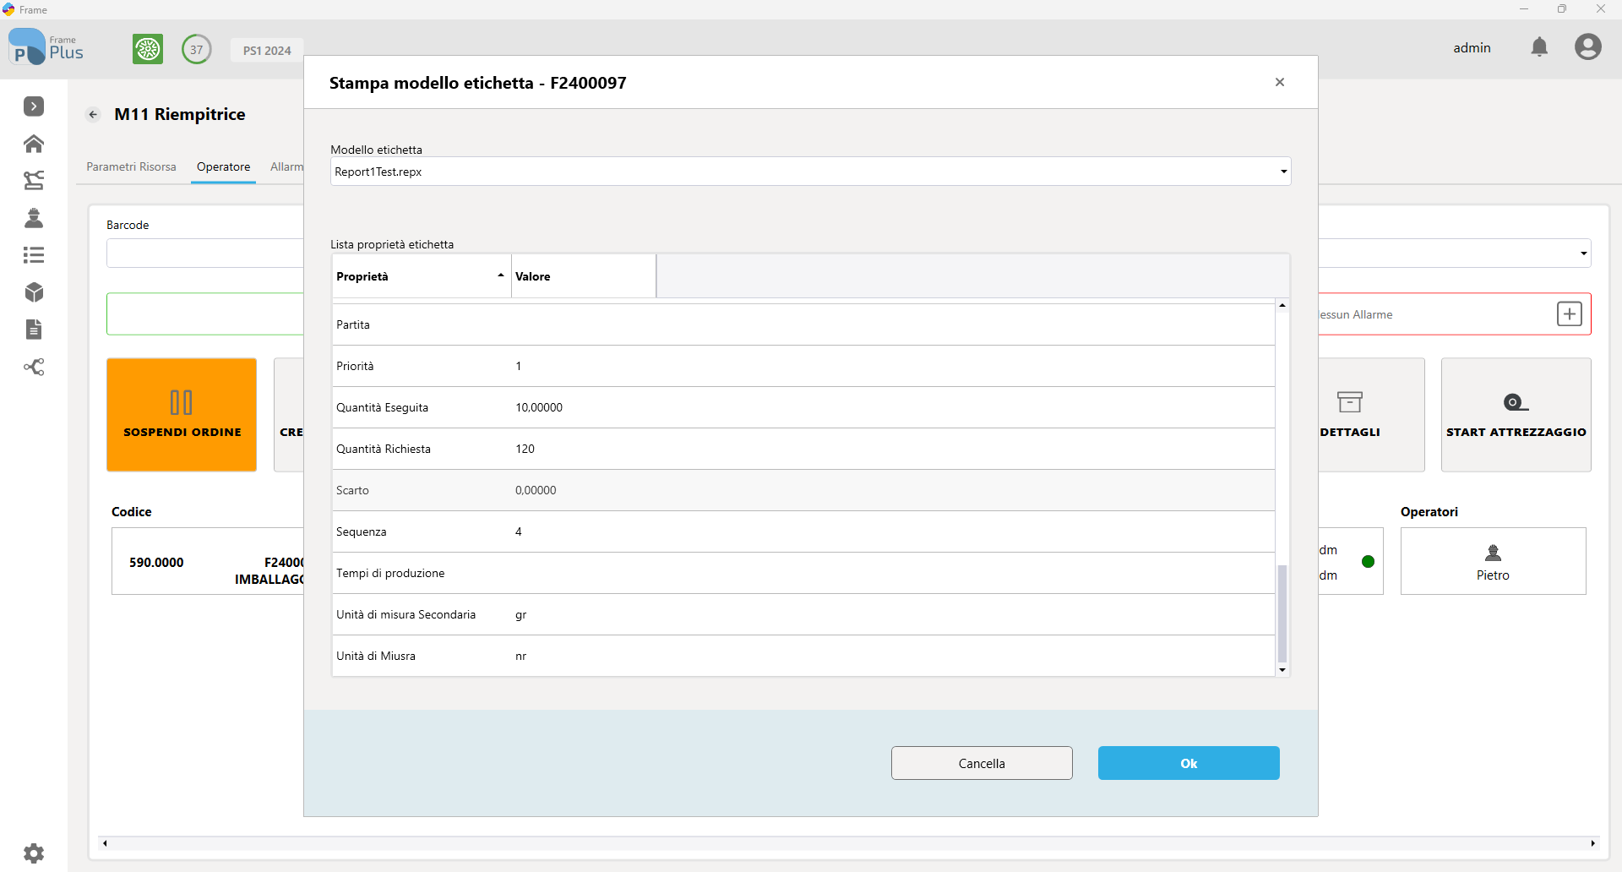Click Quantità Richiesta value 120
The image size is (1622, 872).
(525, 449)
